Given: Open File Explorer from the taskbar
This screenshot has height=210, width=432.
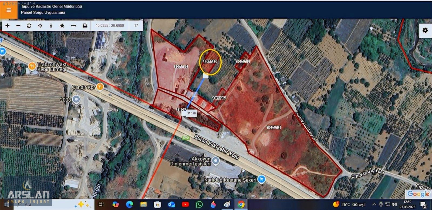Looking at the screenshot, I should (143, 204).
